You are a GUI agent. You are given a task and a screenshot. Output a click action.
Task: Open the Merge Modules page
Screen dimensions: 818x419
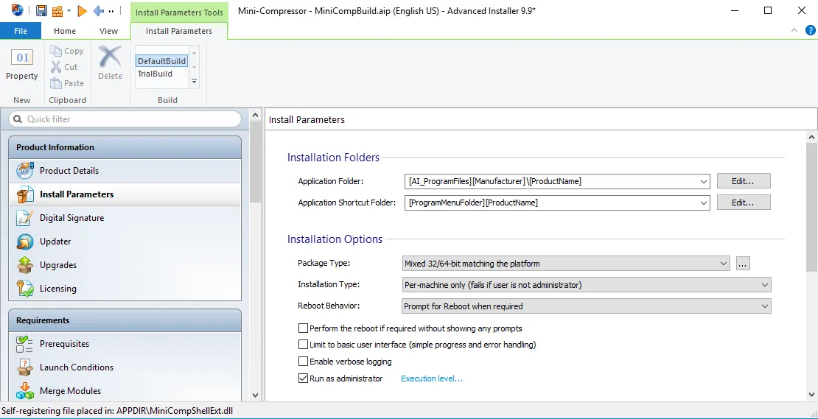[125, 390]
